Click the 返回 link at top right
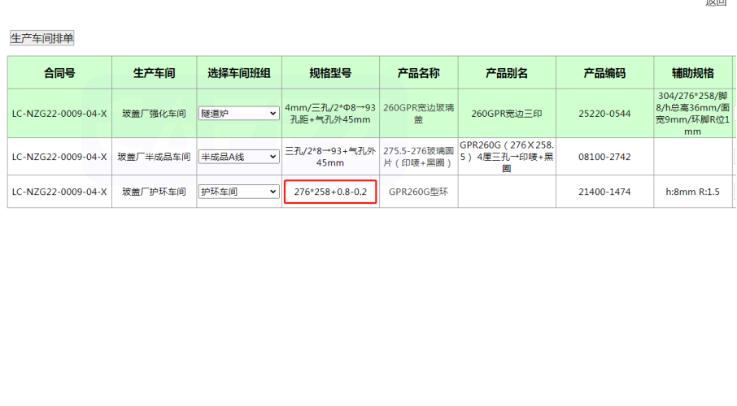This screenshot has height=406, width=737. [x=715, y=2]
